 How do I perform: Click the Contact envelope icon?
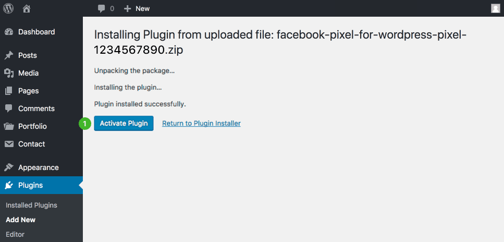tap(9, 144)
